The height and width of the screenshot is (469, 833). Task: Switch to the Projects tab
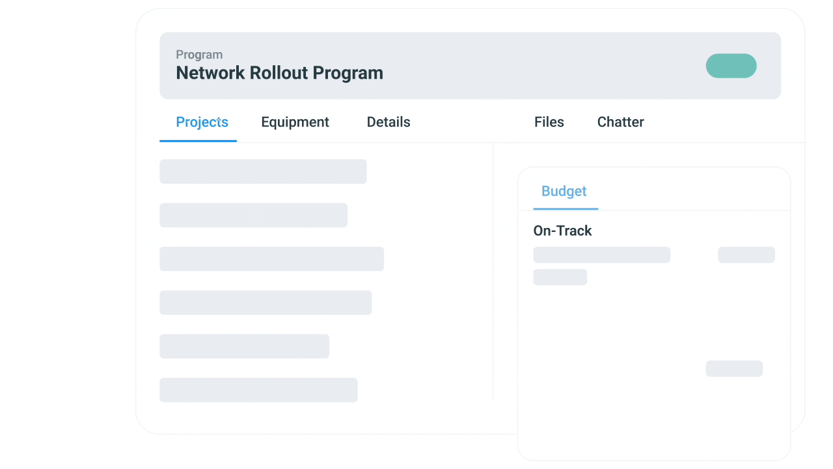pyautogui.click(x=202, y=122)
